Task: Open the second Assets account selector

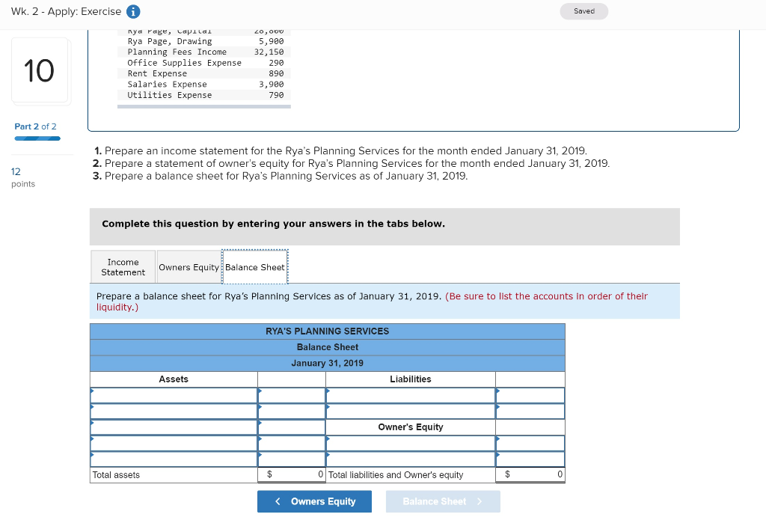Action: point(174,411)
